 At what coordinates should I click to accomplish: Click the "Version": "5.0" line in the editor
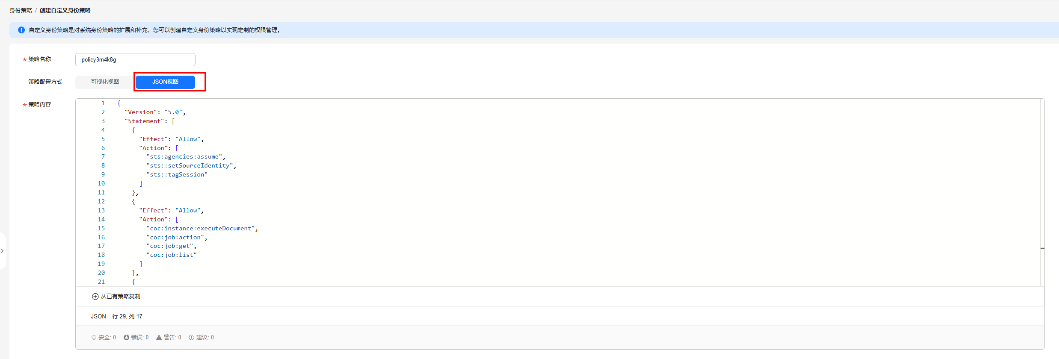(155, 112)
